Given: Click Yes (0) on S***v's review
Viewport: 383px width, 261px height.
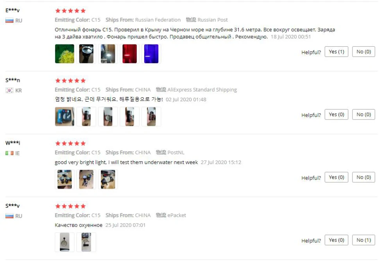Looking at the screenshot, I should (336, 240).
